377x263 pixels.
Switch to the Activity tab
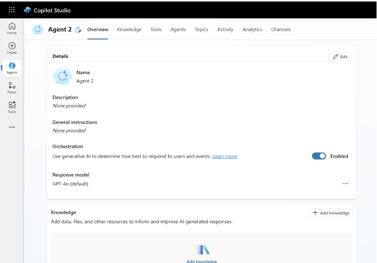coord(225,29)
